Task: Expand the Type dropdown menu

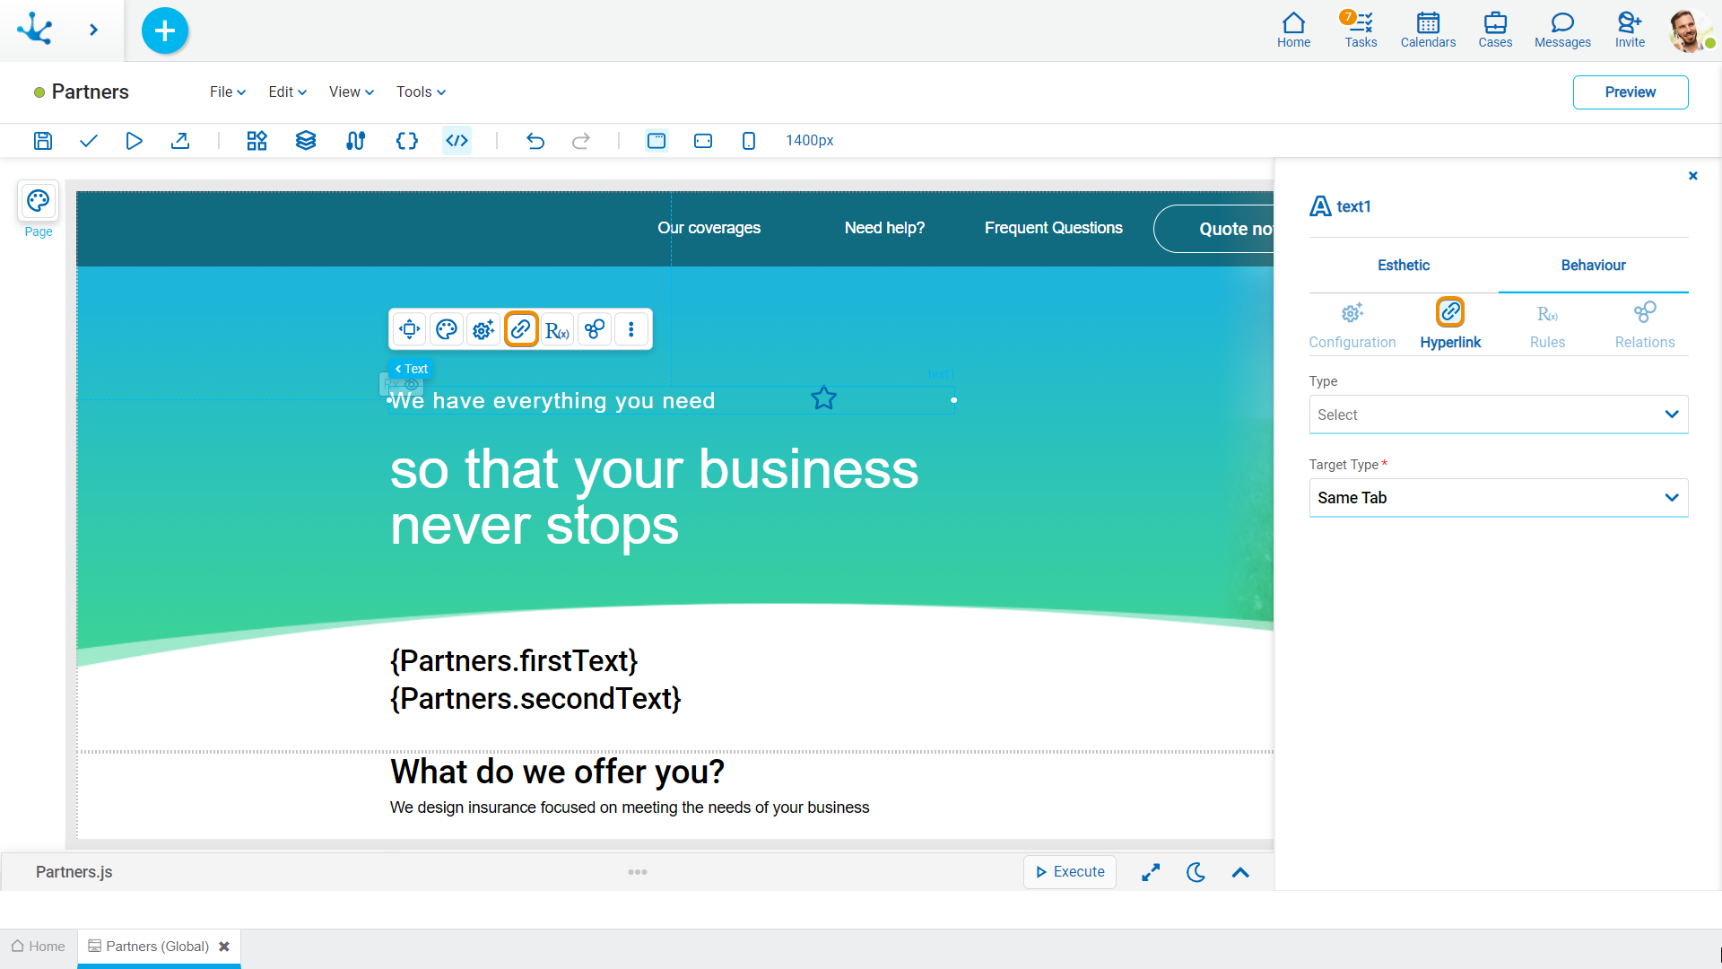Action: point(1499,415)
